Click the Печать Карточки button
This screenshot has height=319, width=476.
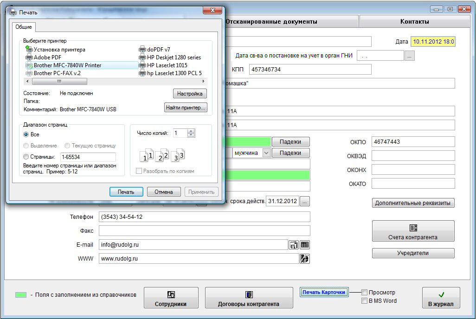(324, 292)
